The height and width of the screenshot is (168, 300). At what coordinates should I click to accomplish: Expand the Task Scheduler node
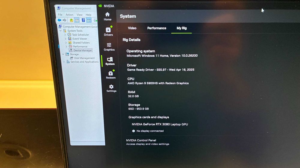65,35
